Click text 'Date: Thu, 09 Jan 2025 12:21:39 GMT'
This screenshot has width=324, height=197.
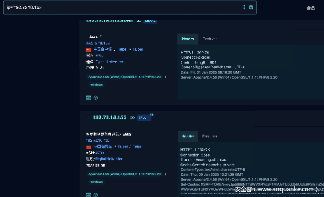(x=212, y=174)
